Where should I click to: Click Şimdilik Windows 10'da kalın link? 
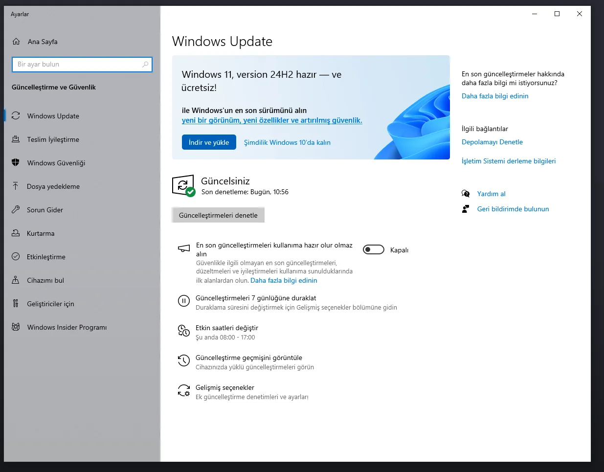pos(287,142)
